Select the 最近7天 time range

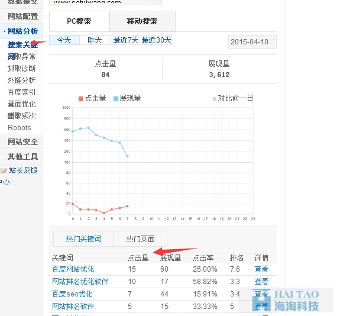(126, 40)
